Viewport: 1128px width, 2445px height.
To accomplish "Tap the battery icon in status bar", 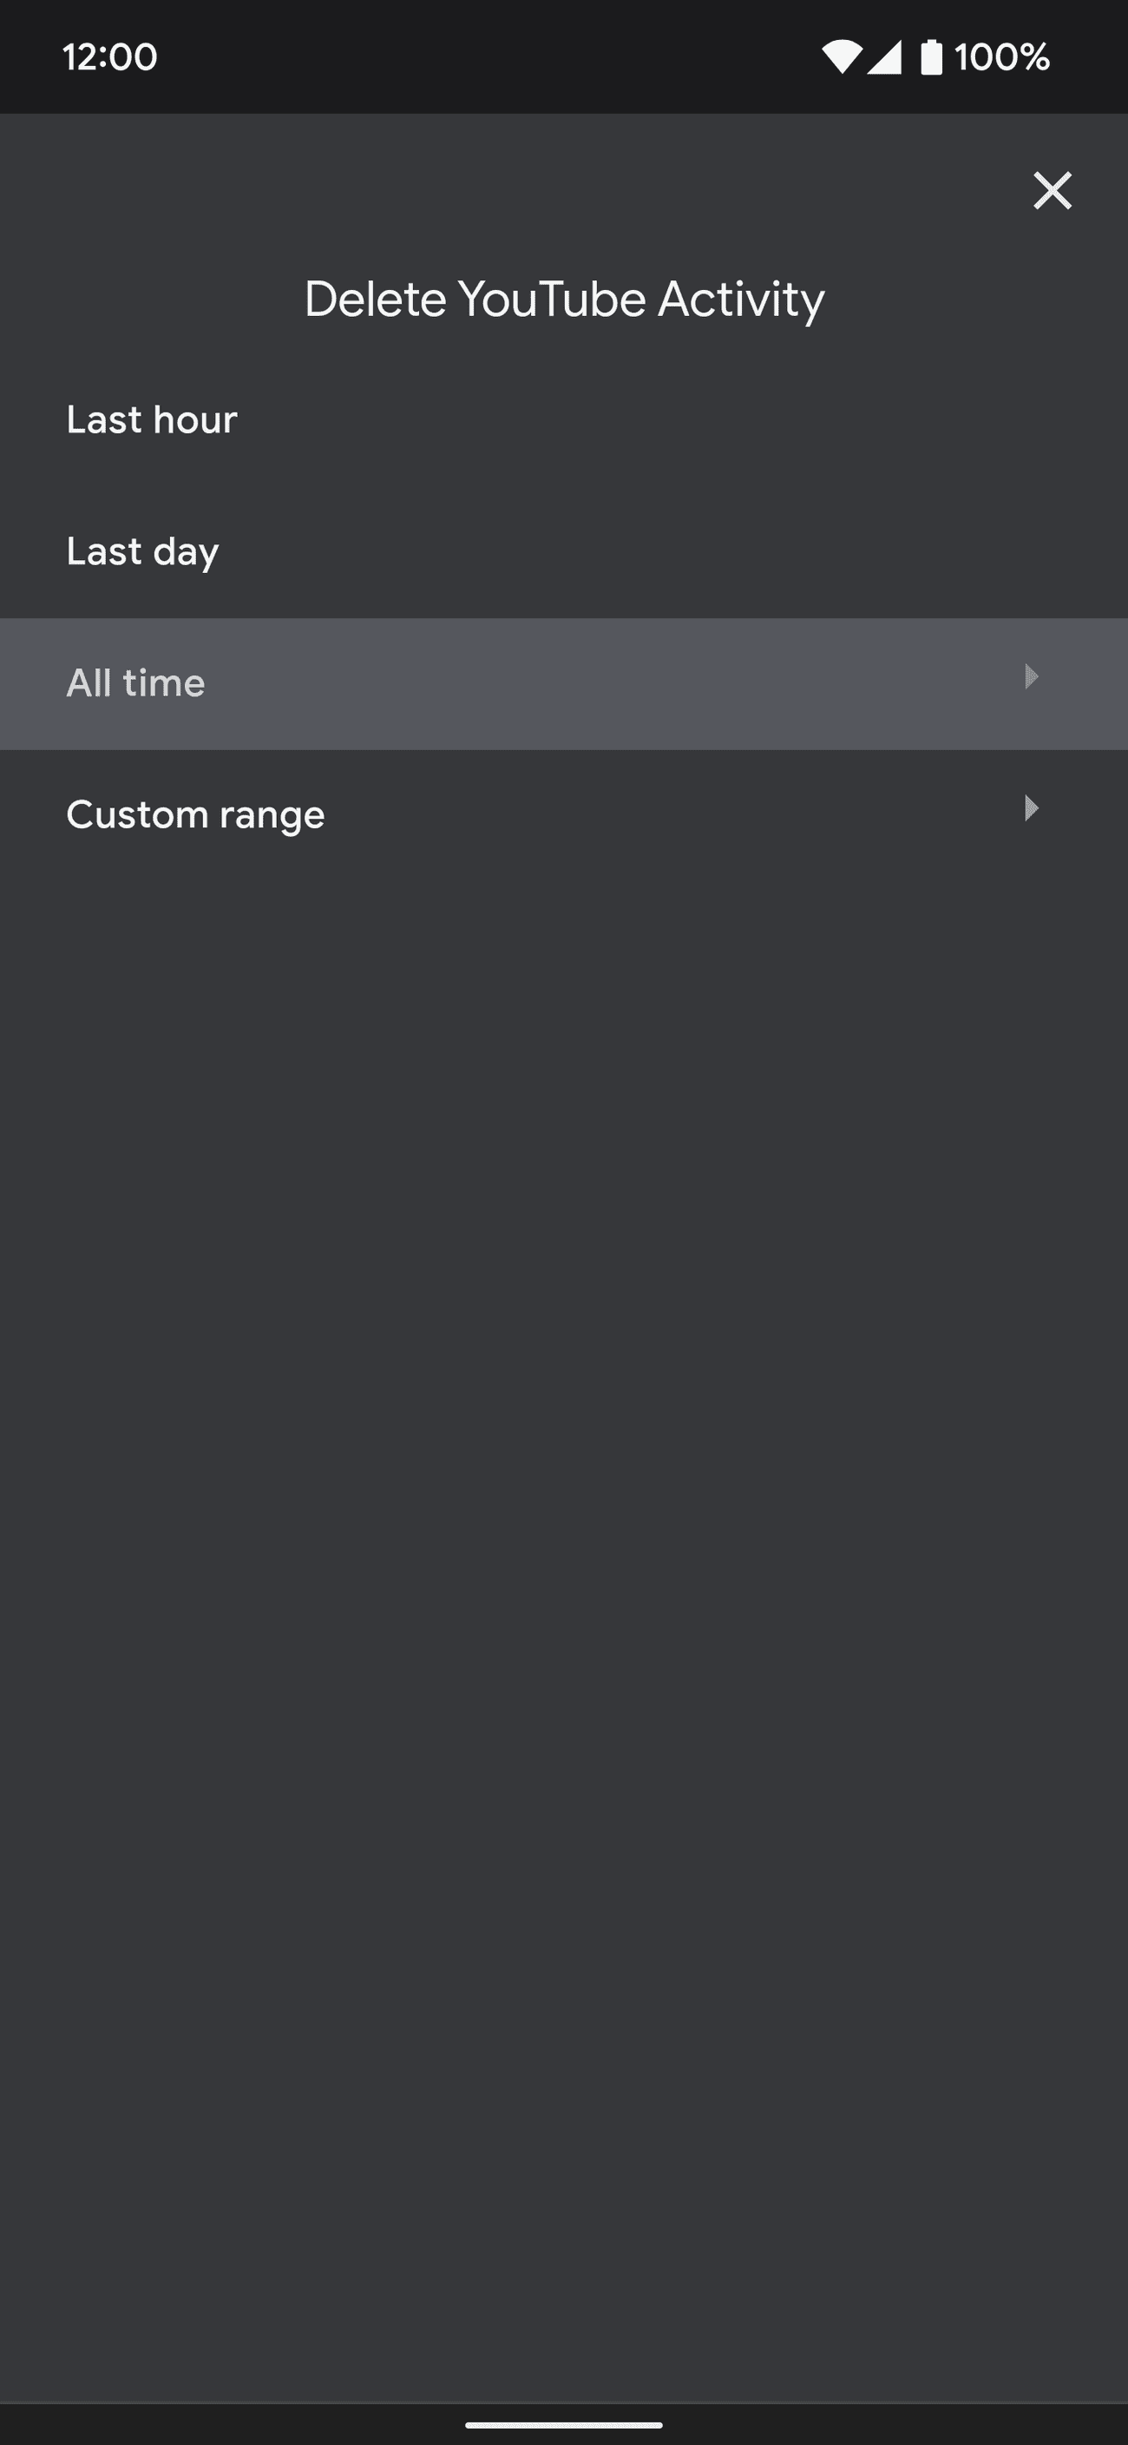I will point(932,57).
